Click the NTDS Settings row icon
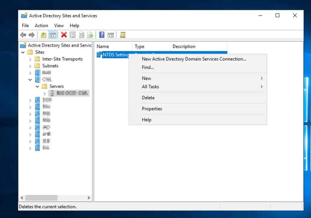This screenshot has height=218, width=311. tap(99, 55)
